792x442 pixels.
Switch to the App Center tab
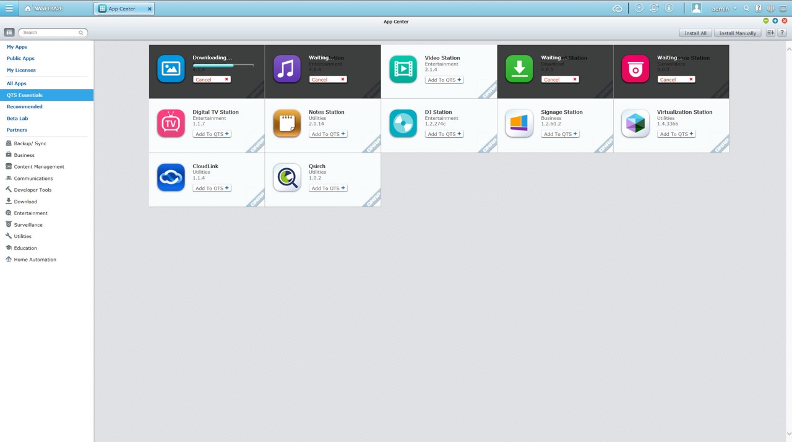pyautogui.click(x=124, y=9)
